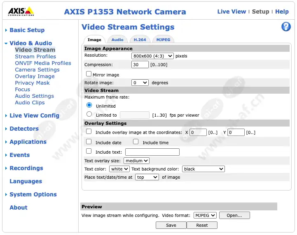Screen dimensions: 297x235
Task: Expand the Applications menu
Action: pyautogui.click(x=6, y=142)
